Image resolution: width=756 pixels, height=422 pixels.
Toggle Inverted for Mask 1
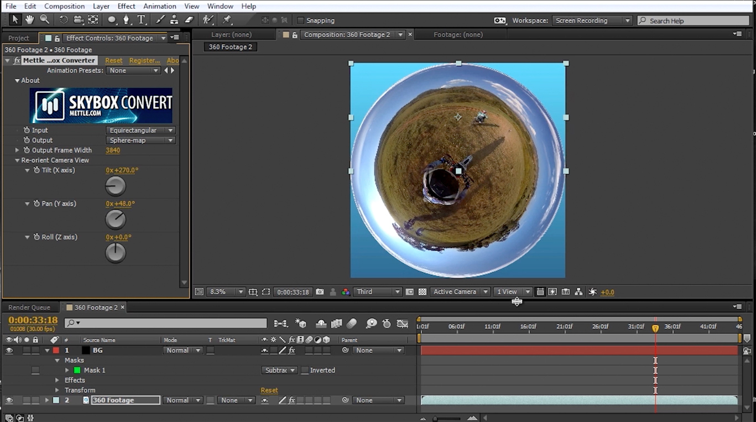pyautogui.click(x=304, y=370)
